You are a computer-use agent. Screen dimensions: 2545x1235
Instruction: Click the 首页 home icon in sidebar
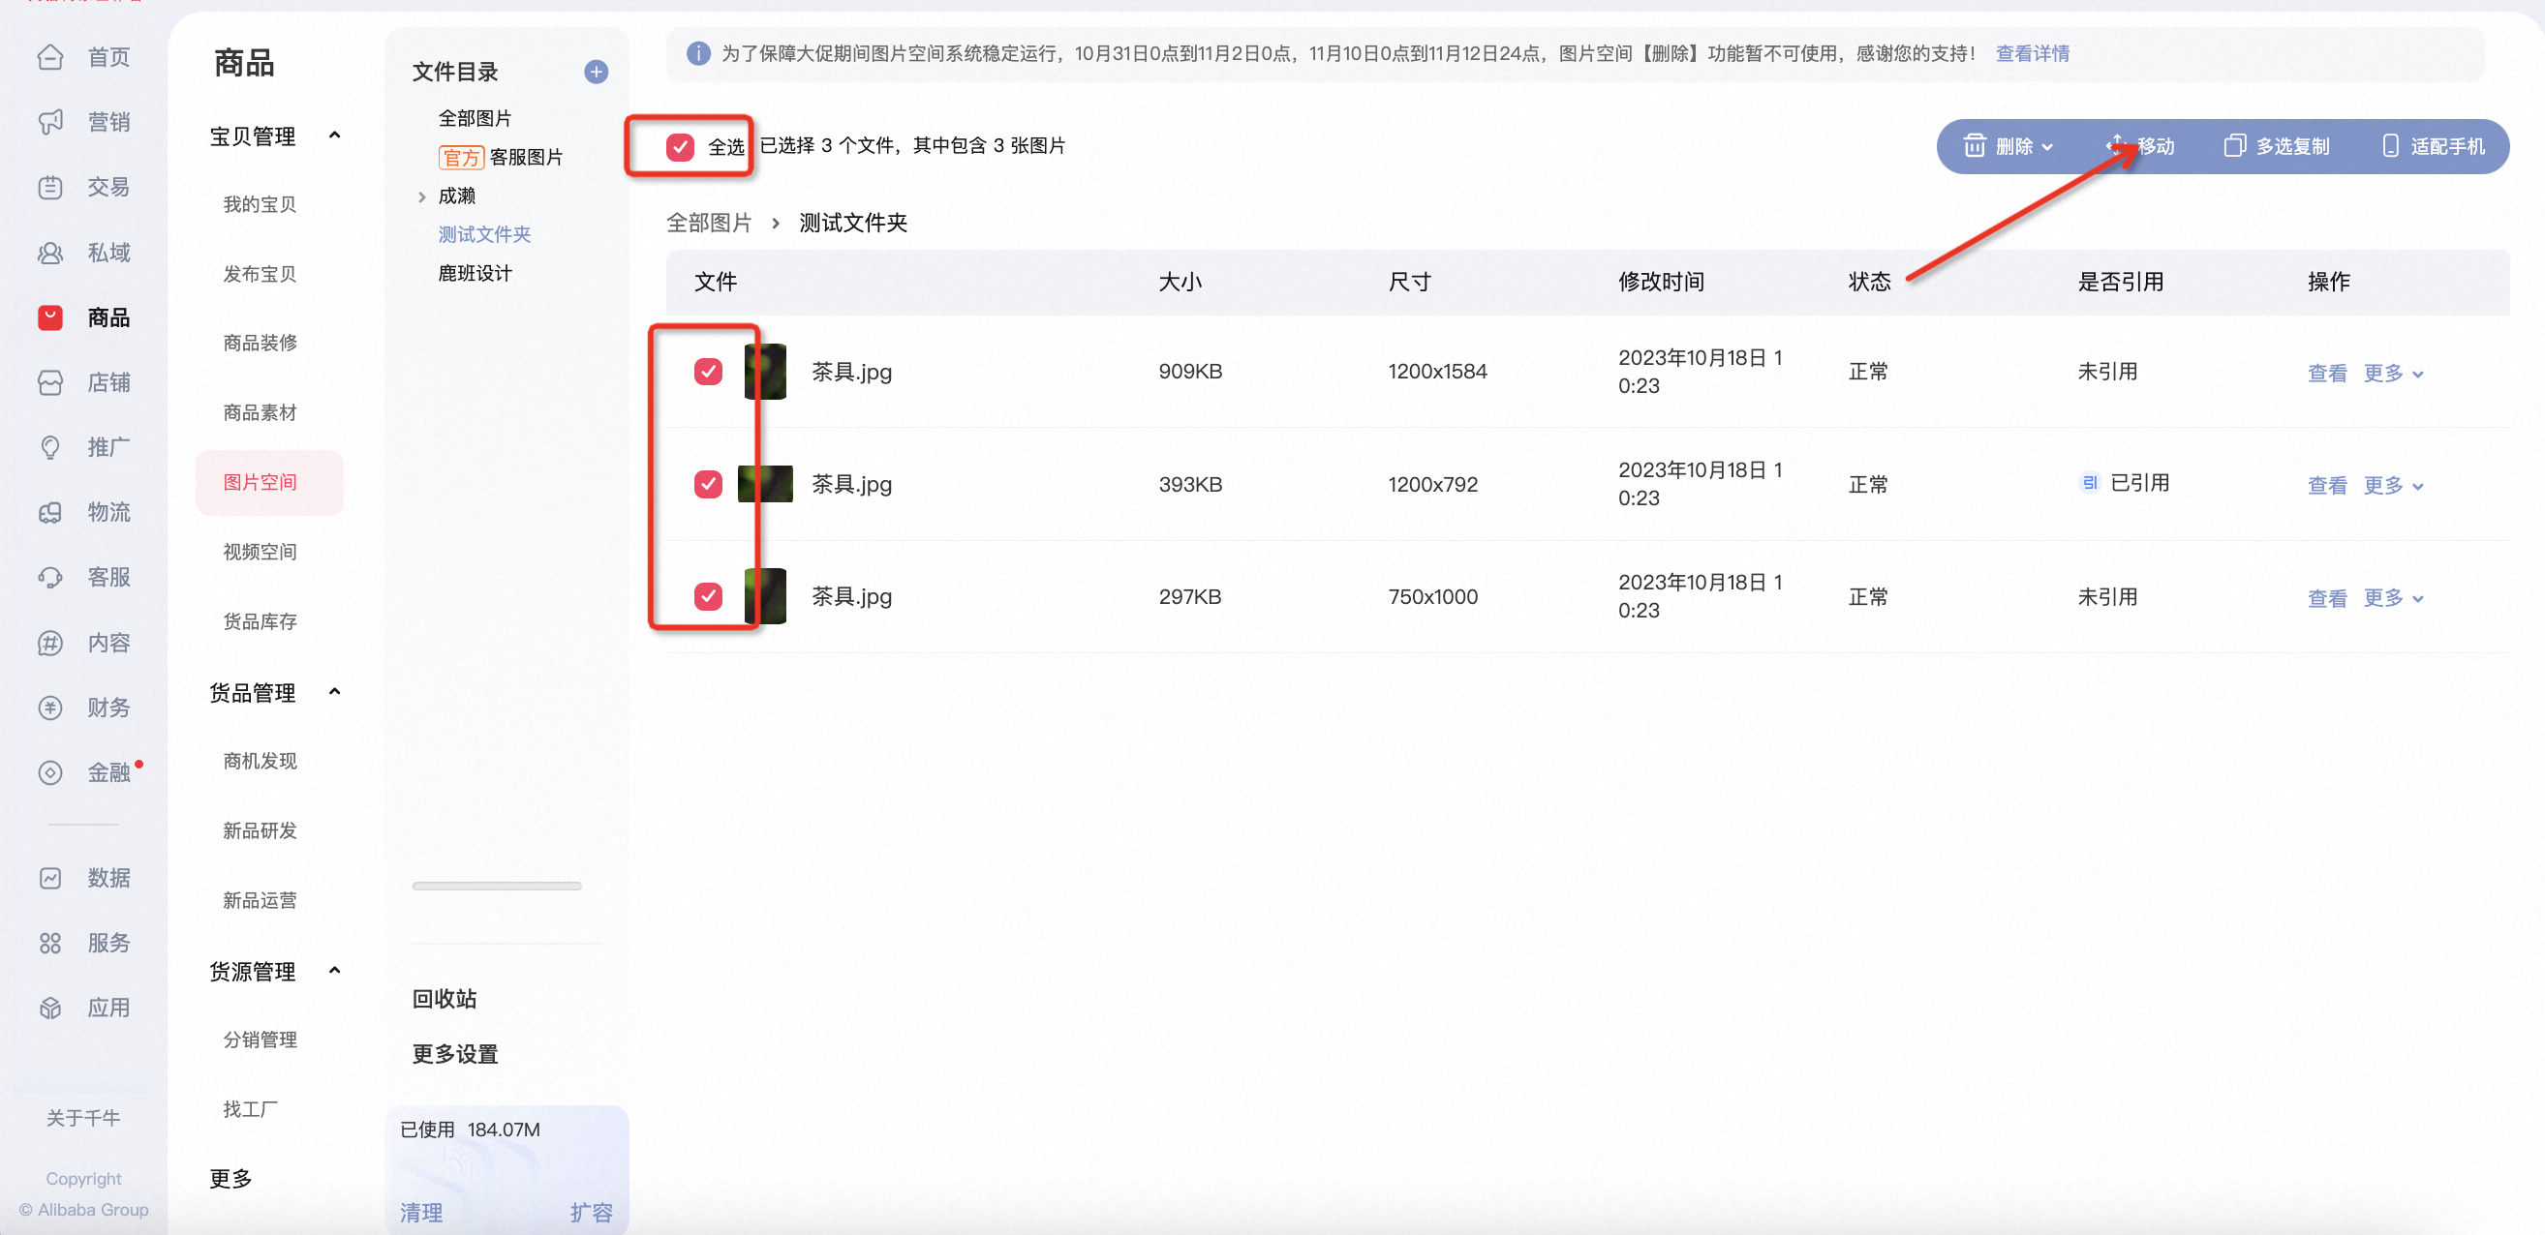coord(50,57)
